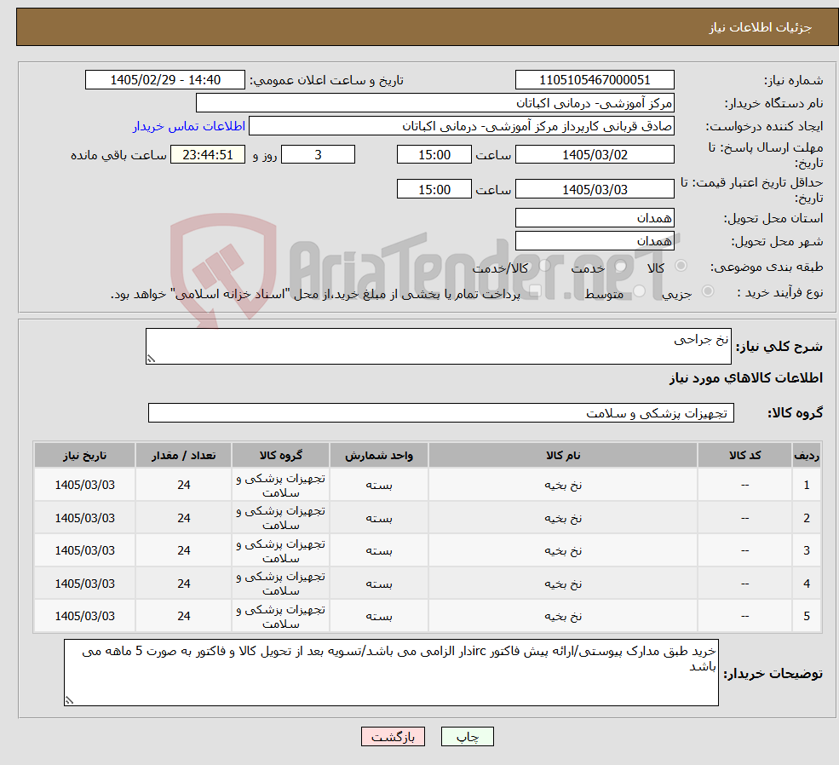Viewport: 839px width, 765px height.
Task: Click the delivery city field همدان
Action: point(595,241)
